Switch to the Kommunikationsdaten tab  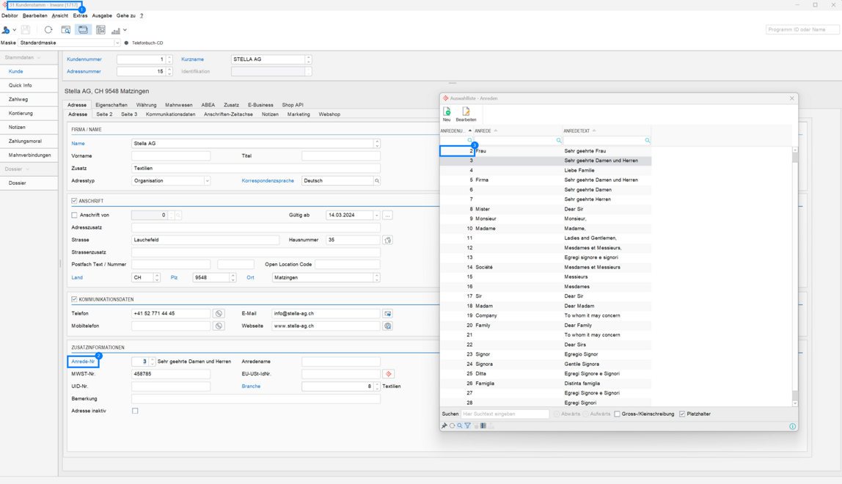coord(170,114)
